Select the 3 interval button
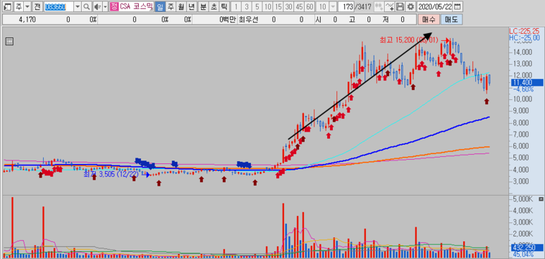The width and height of the screenshot is (545, 259). point(247,6)
